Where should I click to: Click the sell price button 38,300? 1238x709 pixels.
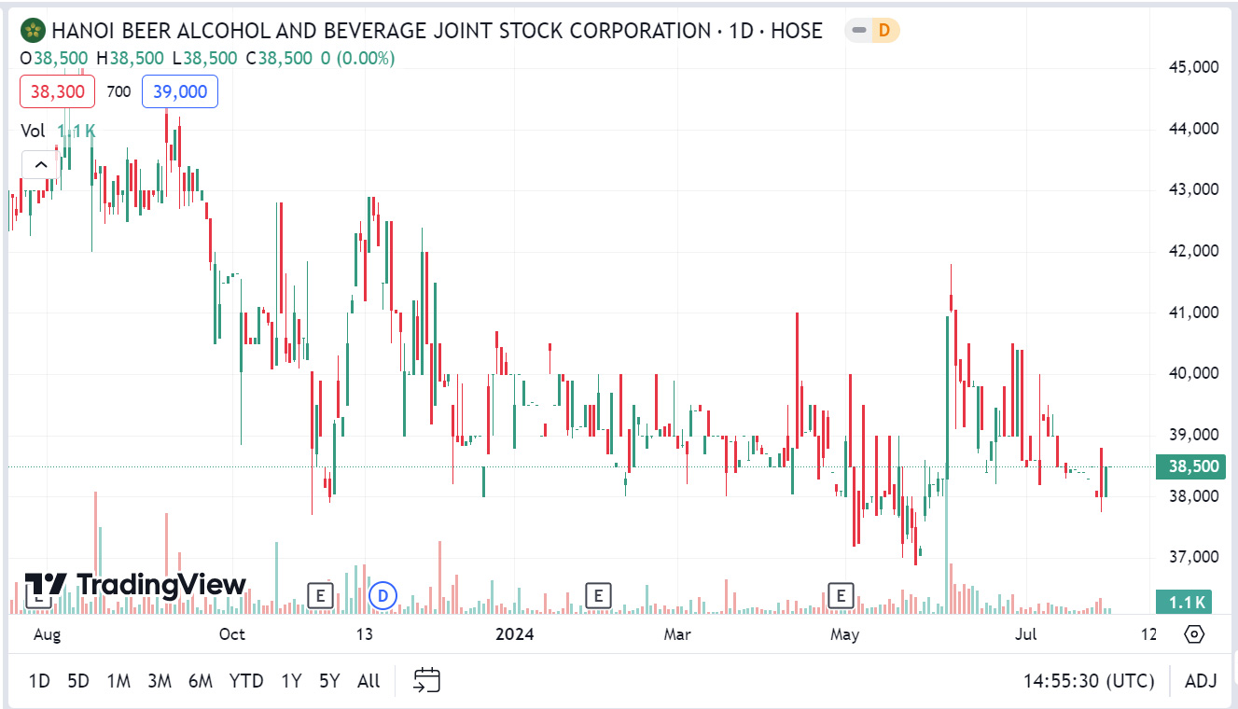click(56, 91)
